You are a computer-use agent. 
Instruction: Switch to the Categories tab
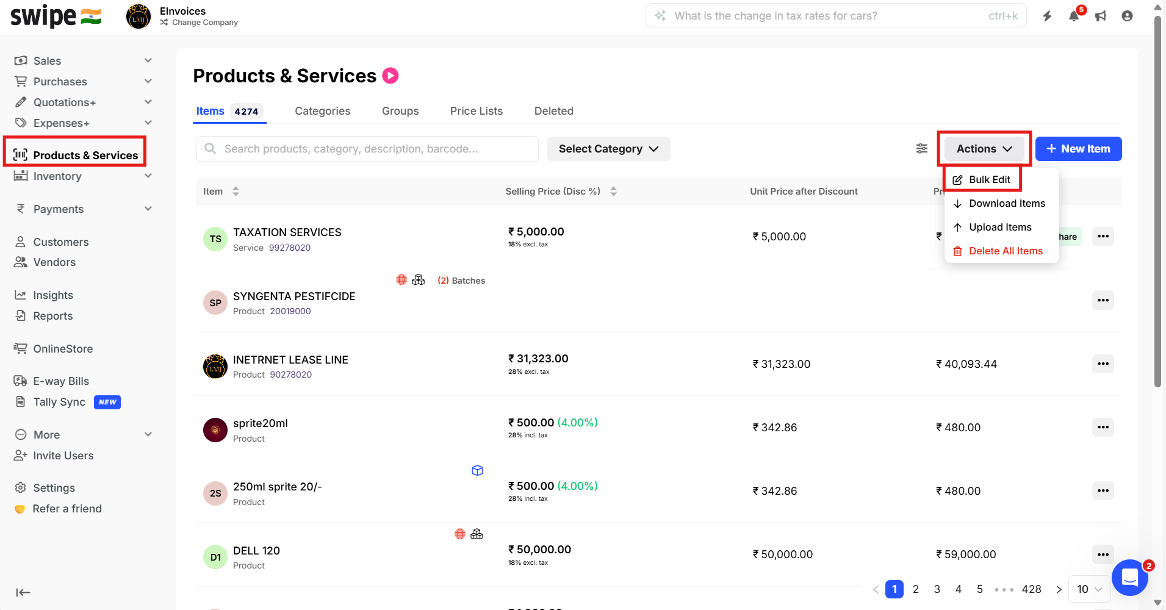coord(322,111)
